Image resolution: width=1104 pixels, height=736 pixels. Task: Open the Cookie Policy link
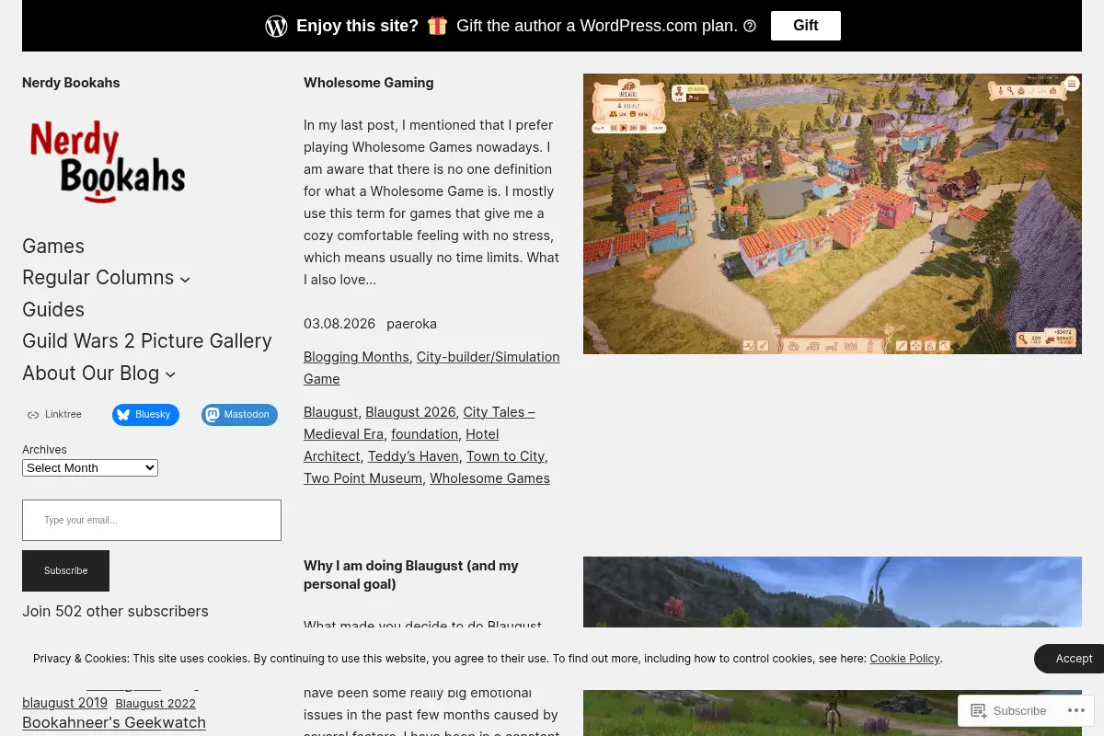(x=904, y=659)
